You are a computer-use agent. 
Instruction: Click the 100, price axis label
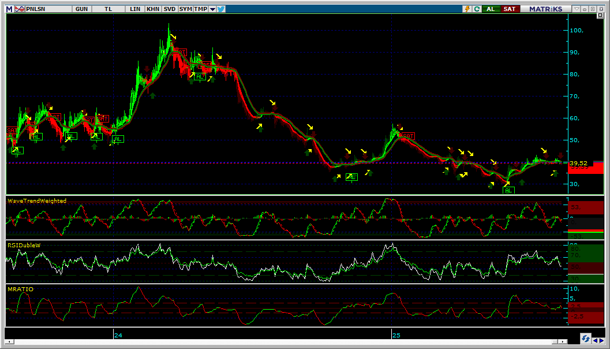click(x=577, y=31)
